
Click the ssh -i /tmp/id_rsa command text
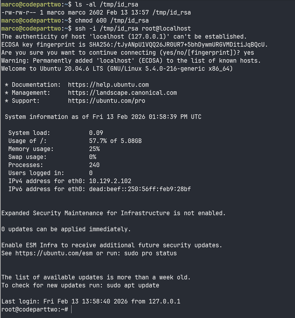[x=133, y=29]
